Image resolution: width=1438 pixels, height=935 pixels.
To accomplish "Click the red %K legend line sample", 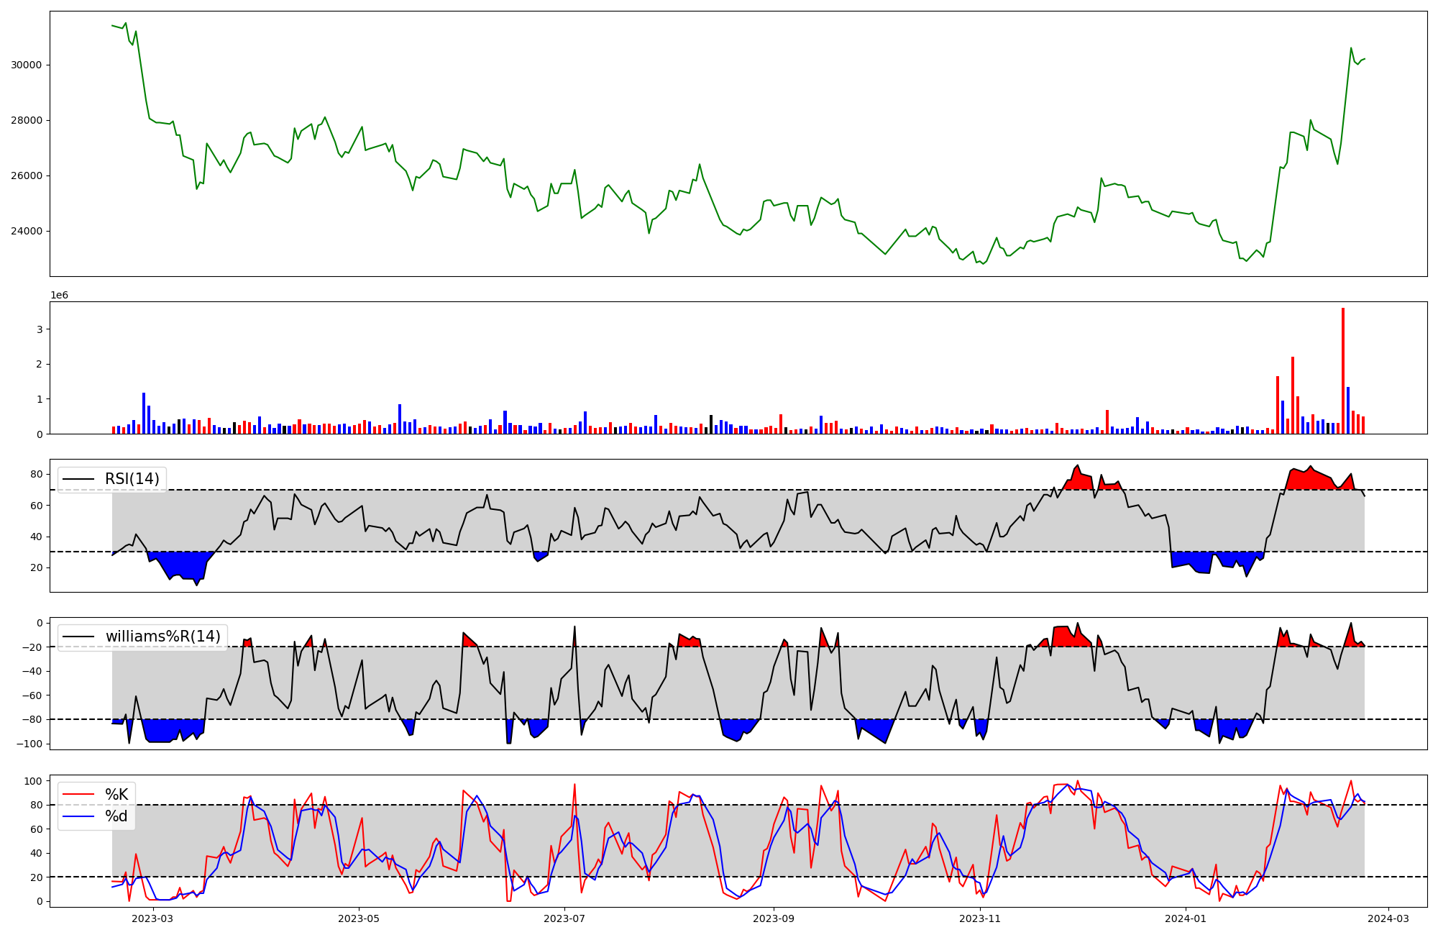I will (78, 795).
